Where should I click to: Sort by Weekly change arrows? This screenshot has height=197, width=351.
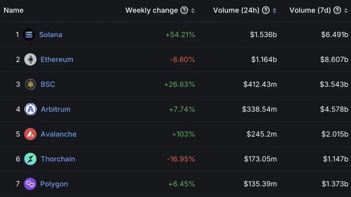click(x=193, y=10)
